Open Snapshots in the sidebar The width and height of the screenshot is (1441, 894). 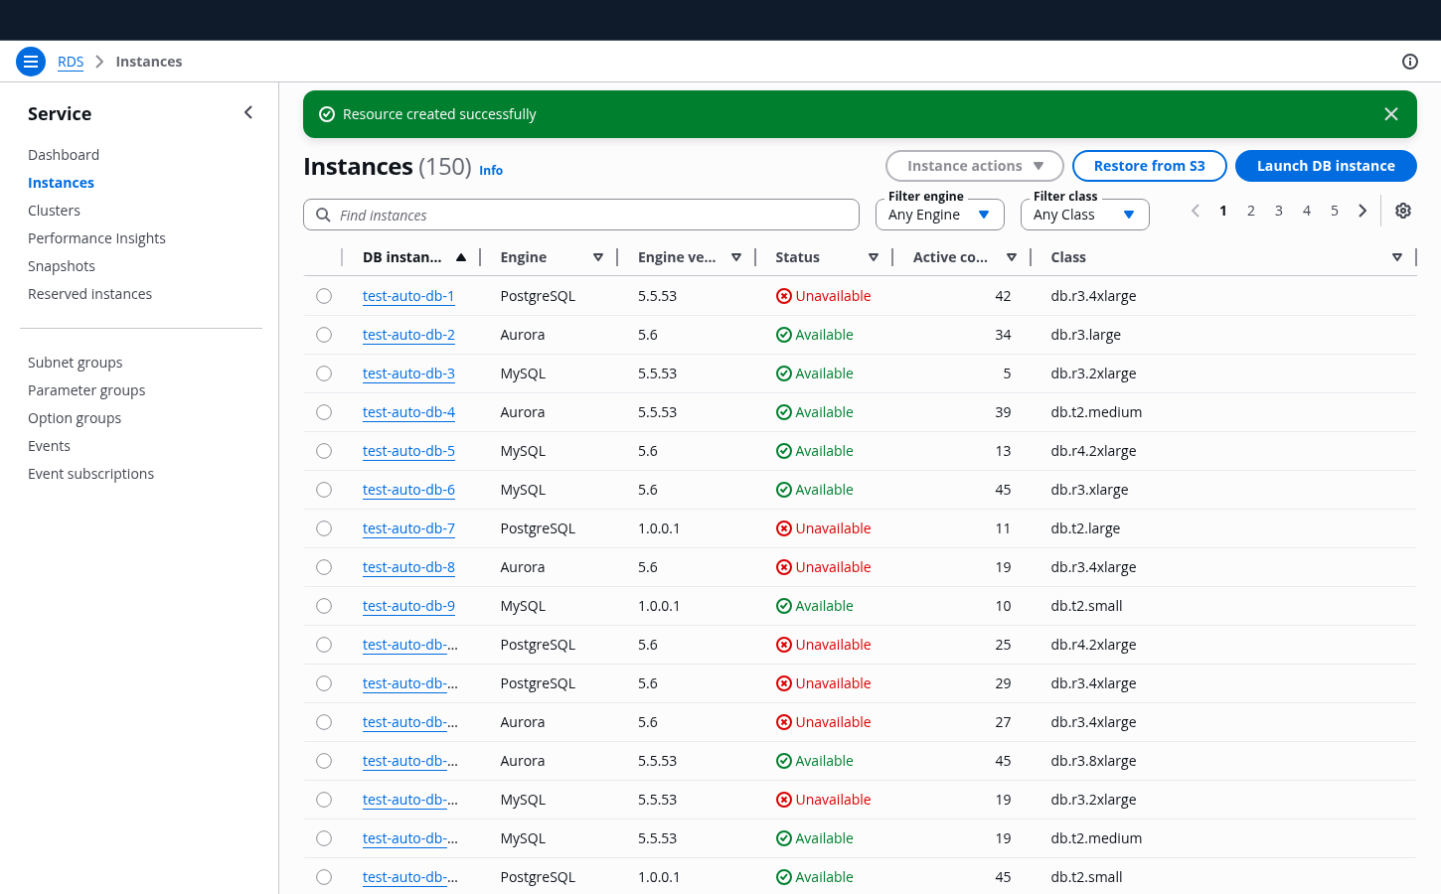62,266
